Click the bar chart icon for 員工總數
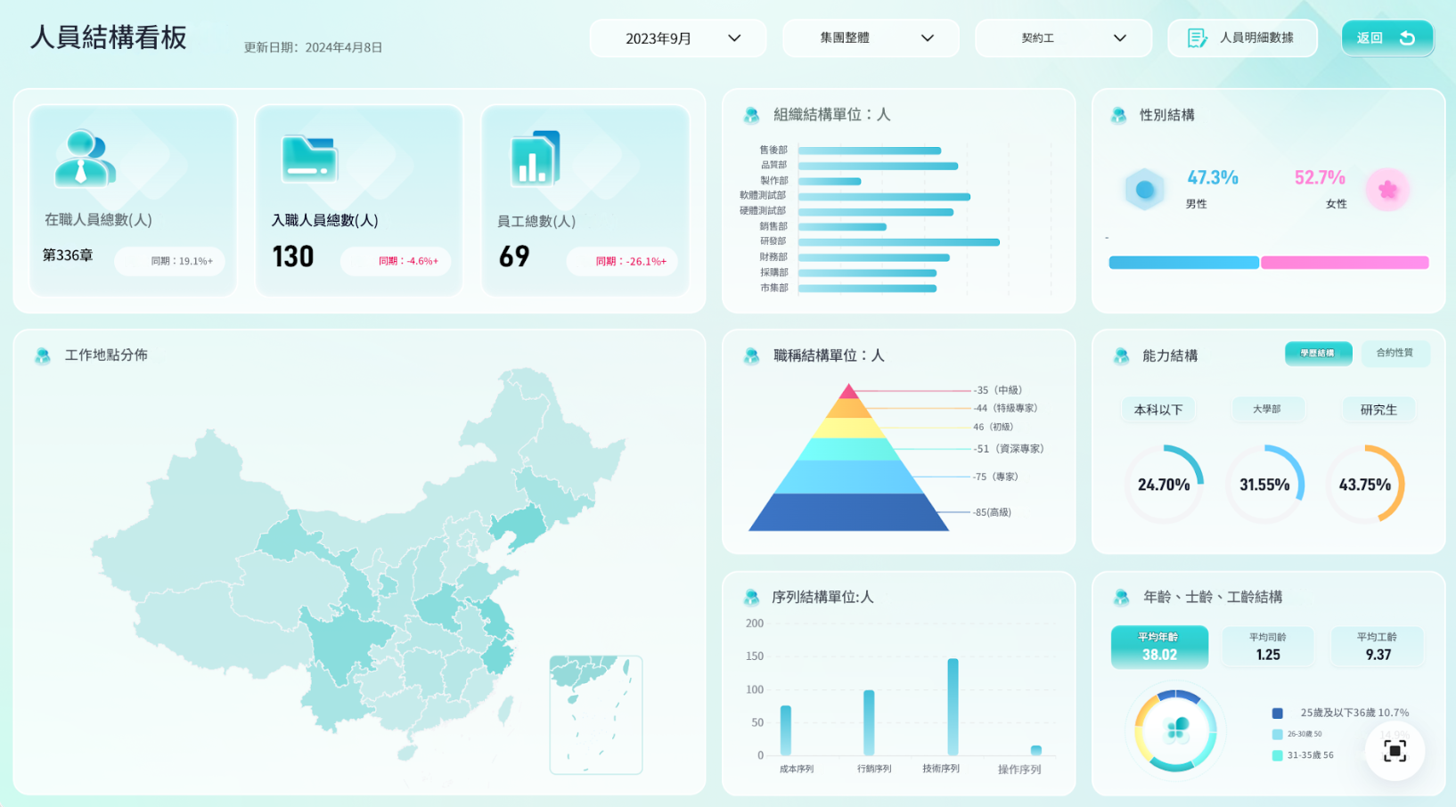 coord(535,159)
